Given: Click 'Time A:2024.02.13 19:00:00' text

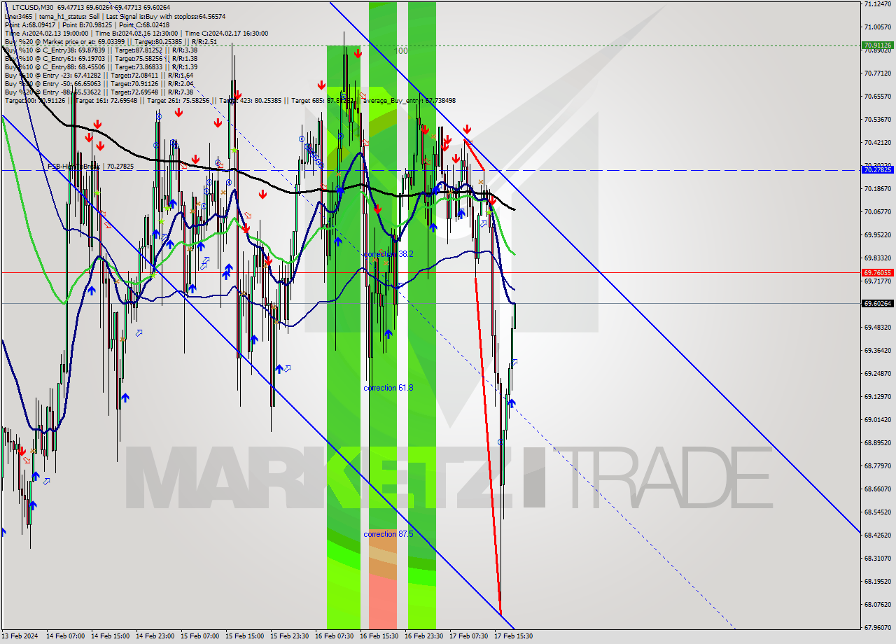Looking at the screenshot, I should click(46, 33).
